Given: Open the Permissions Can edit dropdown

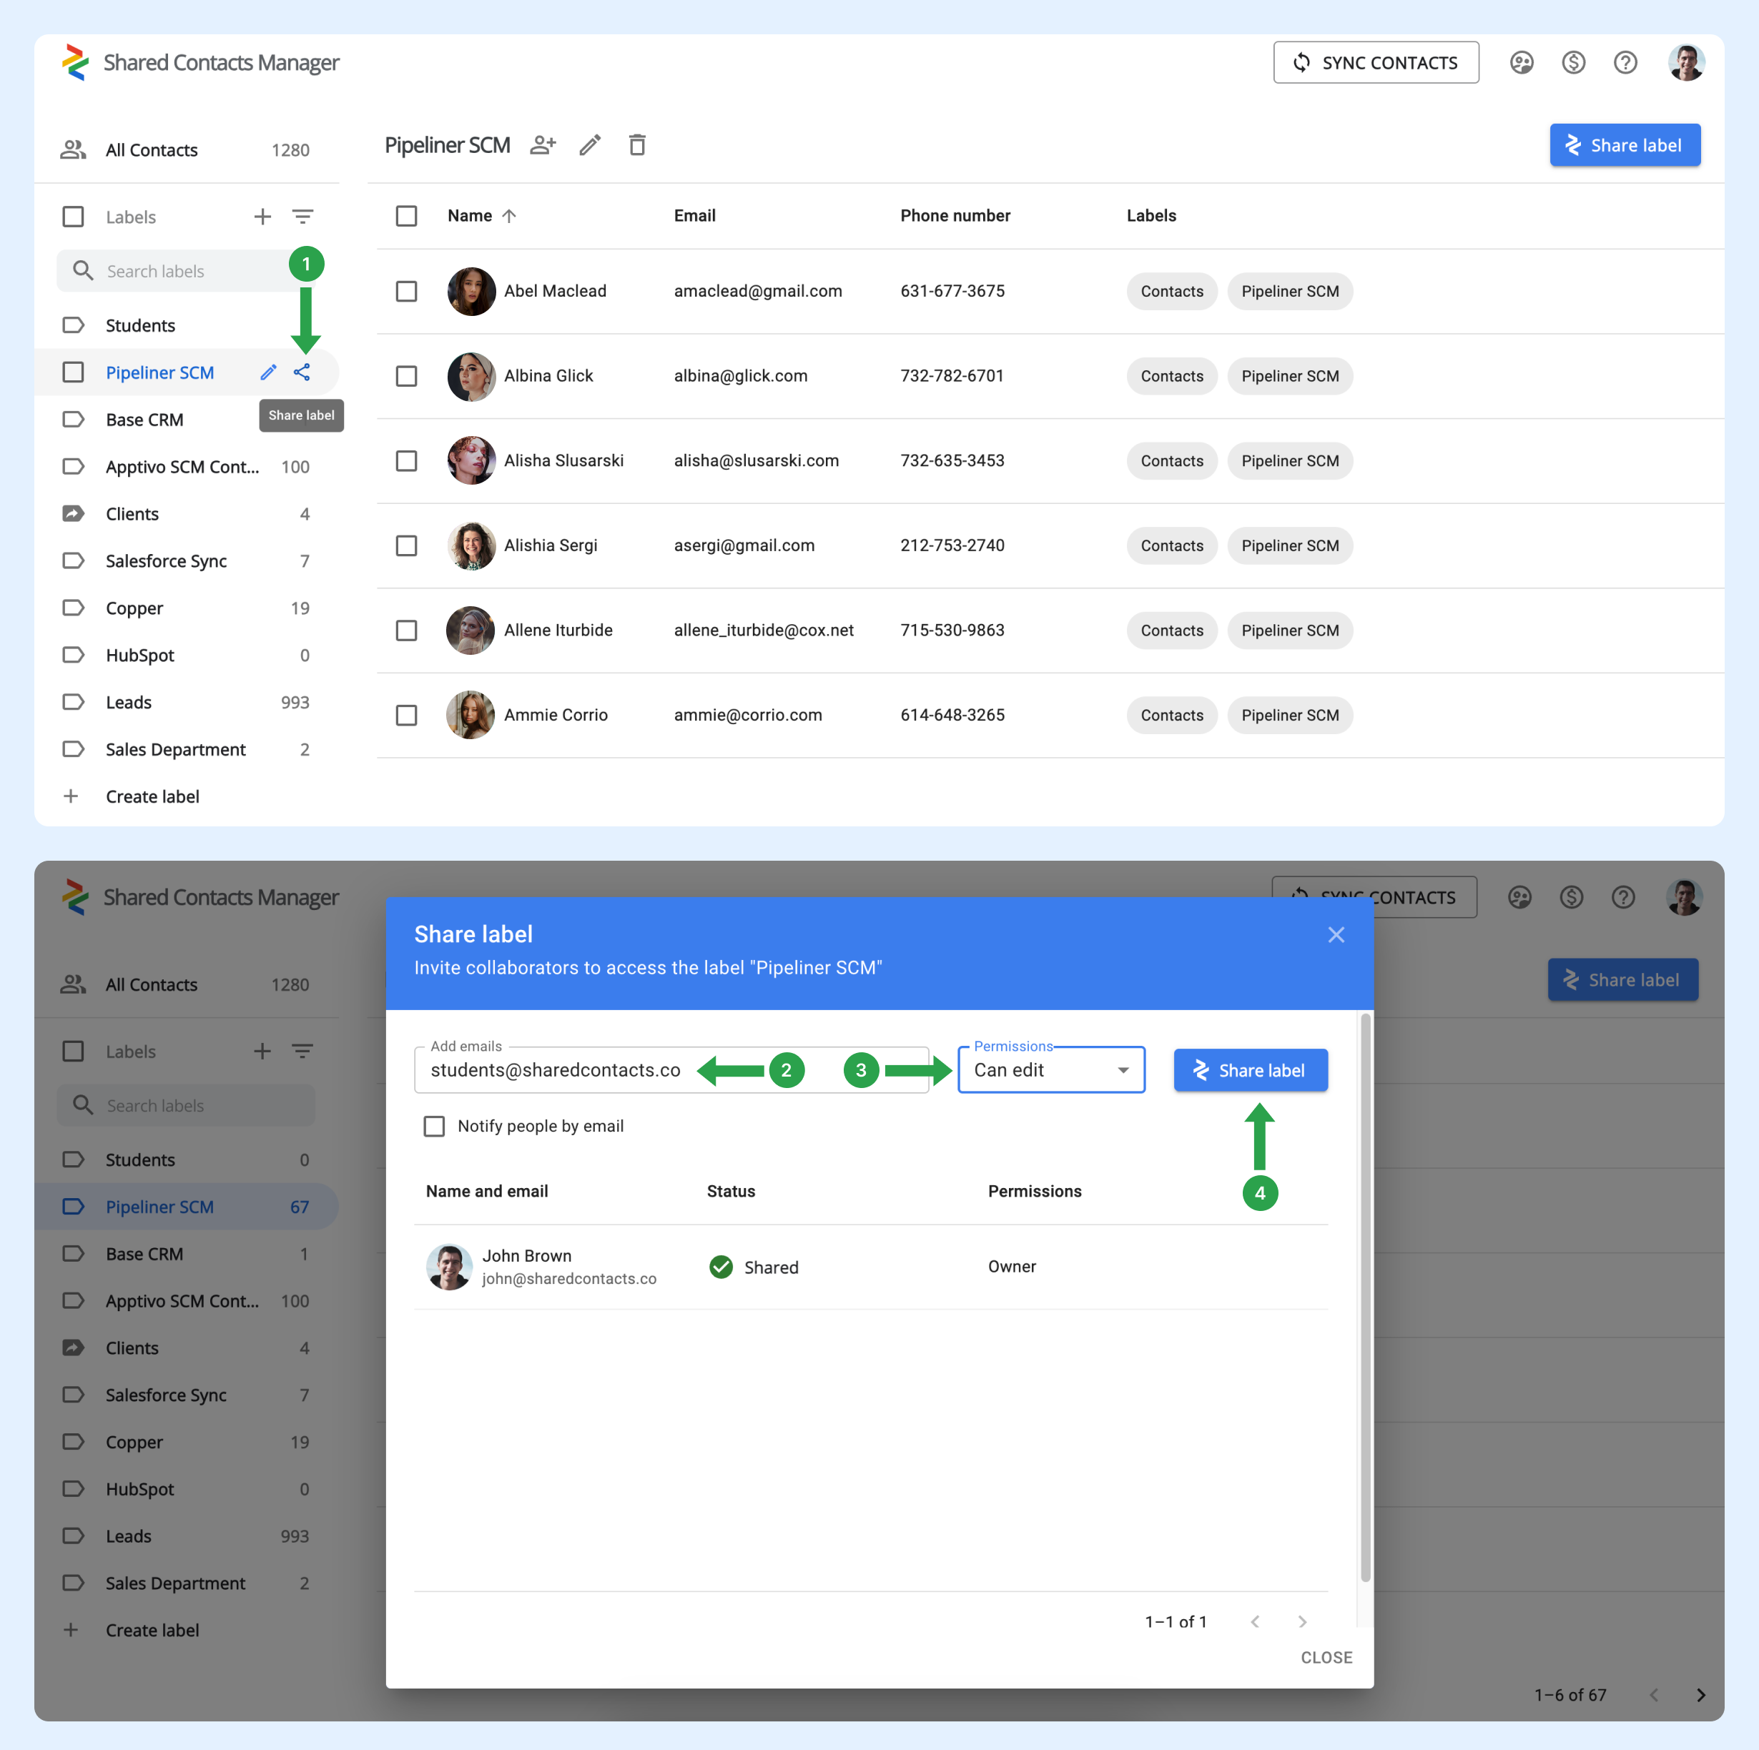Looking at the screenshot, I should (x=1050, y=1070).
